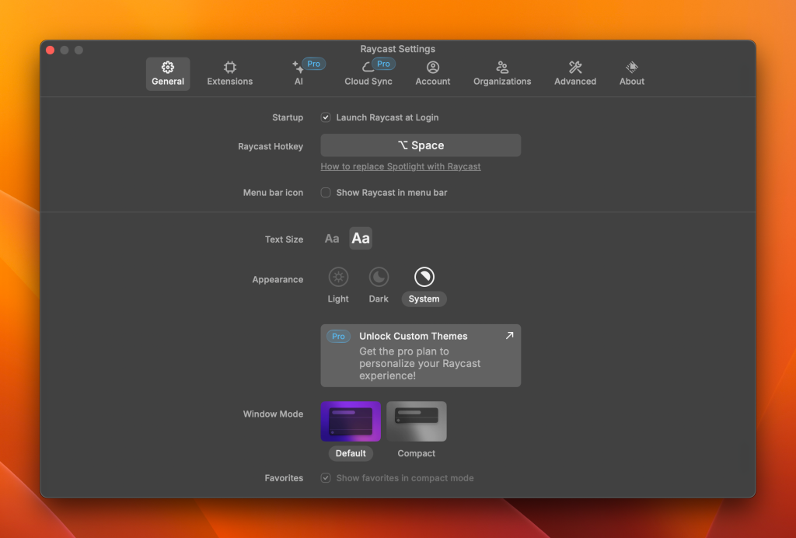Click the Unlock Custom Themes banner
The image size is (796, 538).
click(x=421, y=355)
